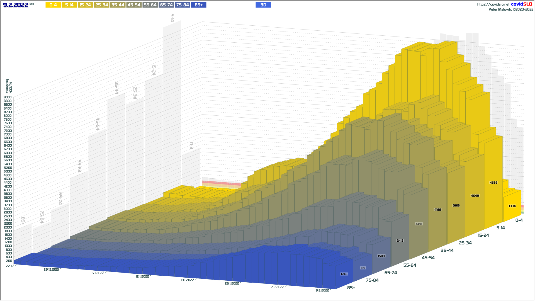Image resolution: width=535 pixels, height=301 pixels.
Task: Click the 1246 value on 85+ bar
Action: [x=344, y=274]
